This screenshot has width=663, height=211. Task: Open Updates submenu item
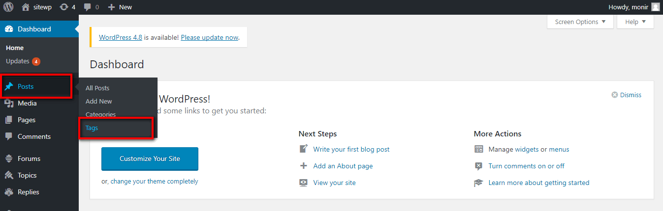coord(18,61)
